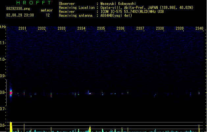Click the Receiving antenna label
Screen dimensions: 207x132
[76, 16]
